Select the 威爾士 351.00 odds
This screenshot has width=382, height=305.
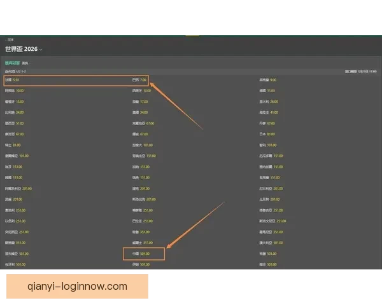143,243
